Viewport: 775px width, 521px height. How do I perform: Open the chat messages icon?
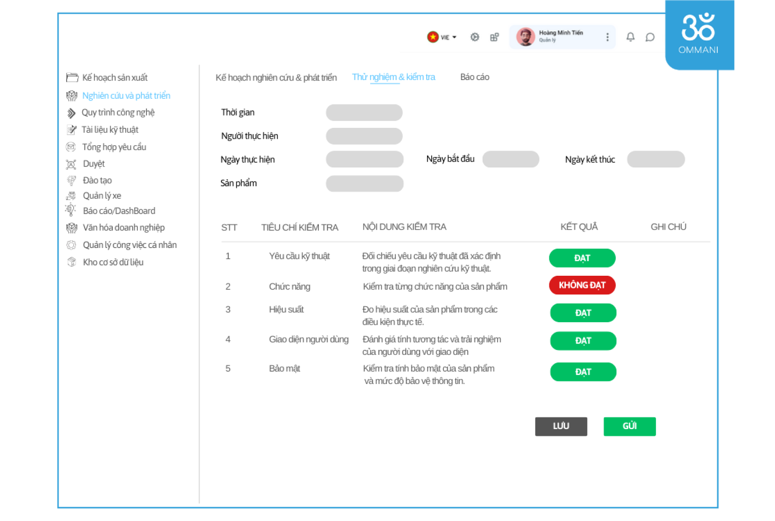(650, 37)
